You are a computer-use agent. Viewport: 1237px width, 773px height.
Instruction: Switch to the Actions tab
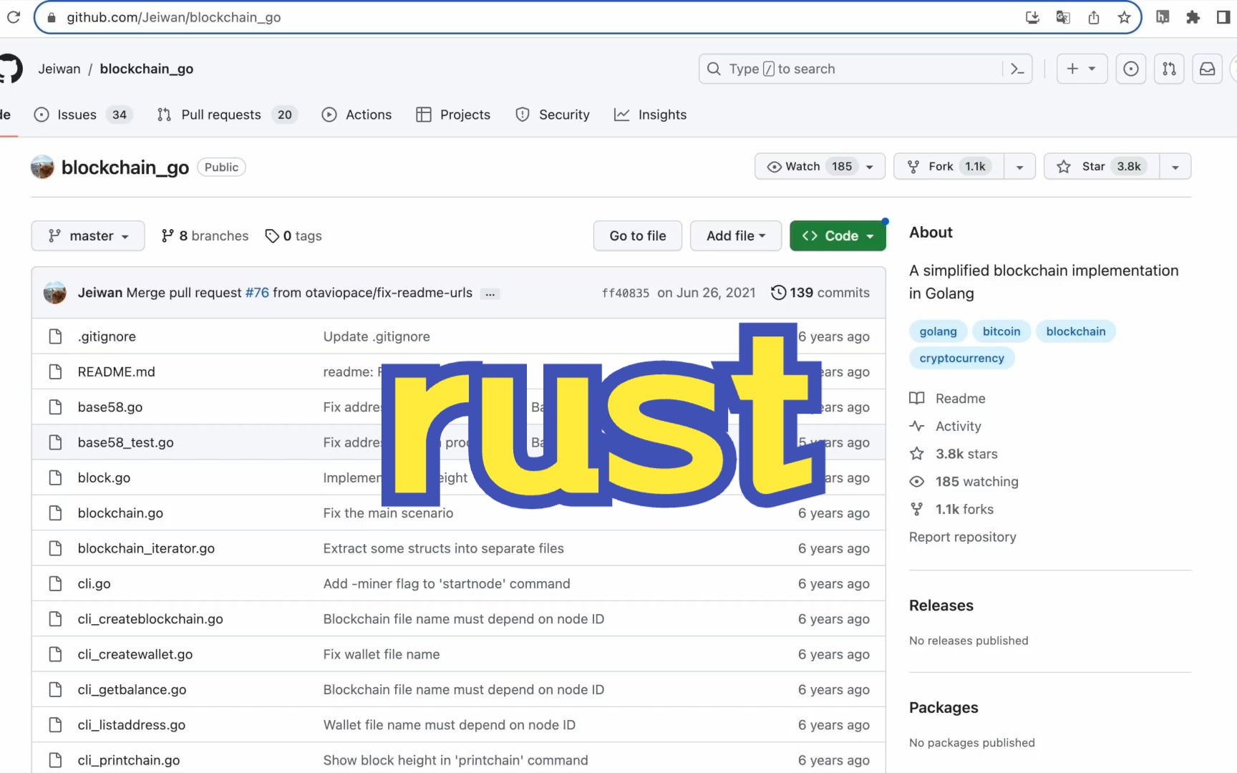[356, 115]
